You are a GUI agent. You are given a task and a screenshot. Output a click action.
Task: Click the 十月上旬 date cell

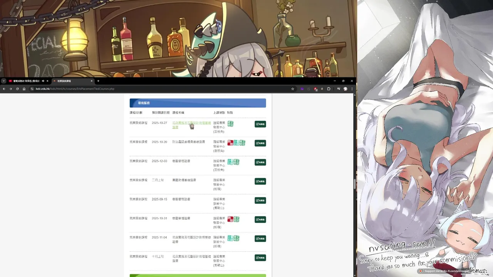coord(158,256)
